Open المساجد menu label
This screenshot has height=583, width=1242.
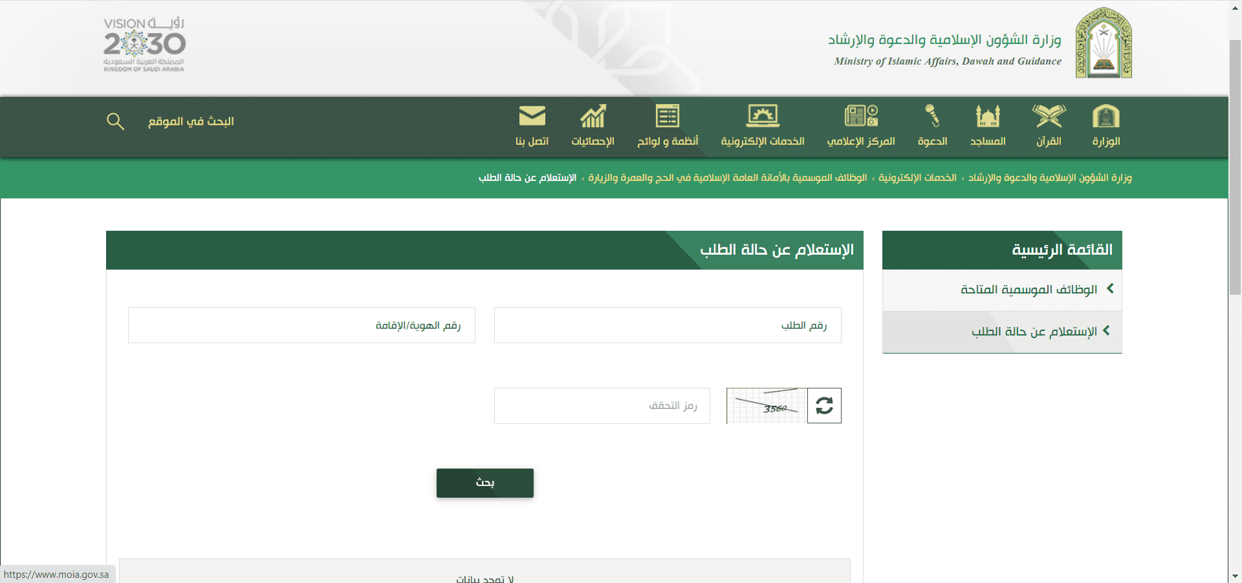(x=988, y=142)
